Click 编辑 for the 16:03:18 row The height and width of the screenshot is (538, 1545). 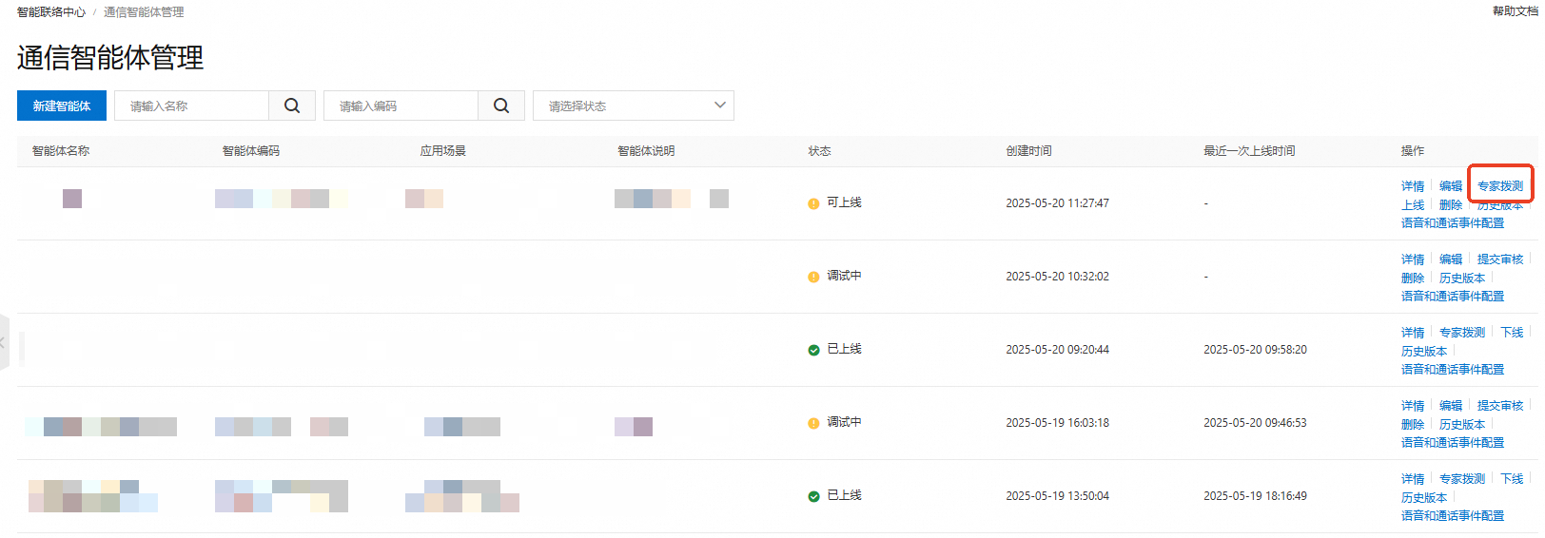click(x=1451, y=406)
